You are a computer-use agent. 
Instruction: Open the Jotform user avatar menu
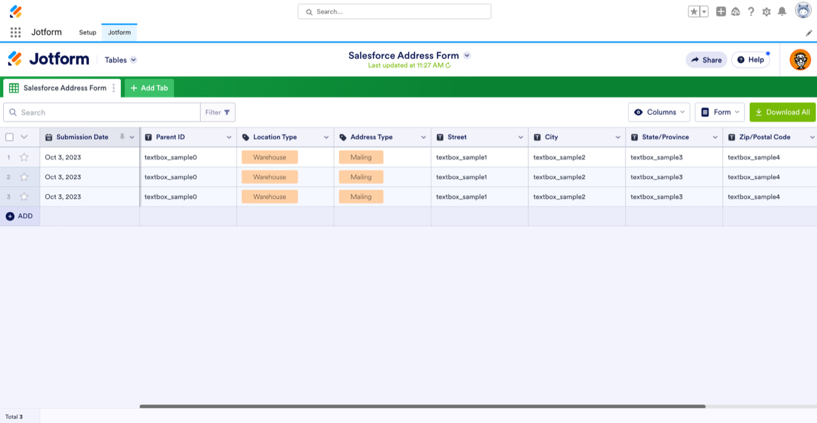(x=800, y=60)
